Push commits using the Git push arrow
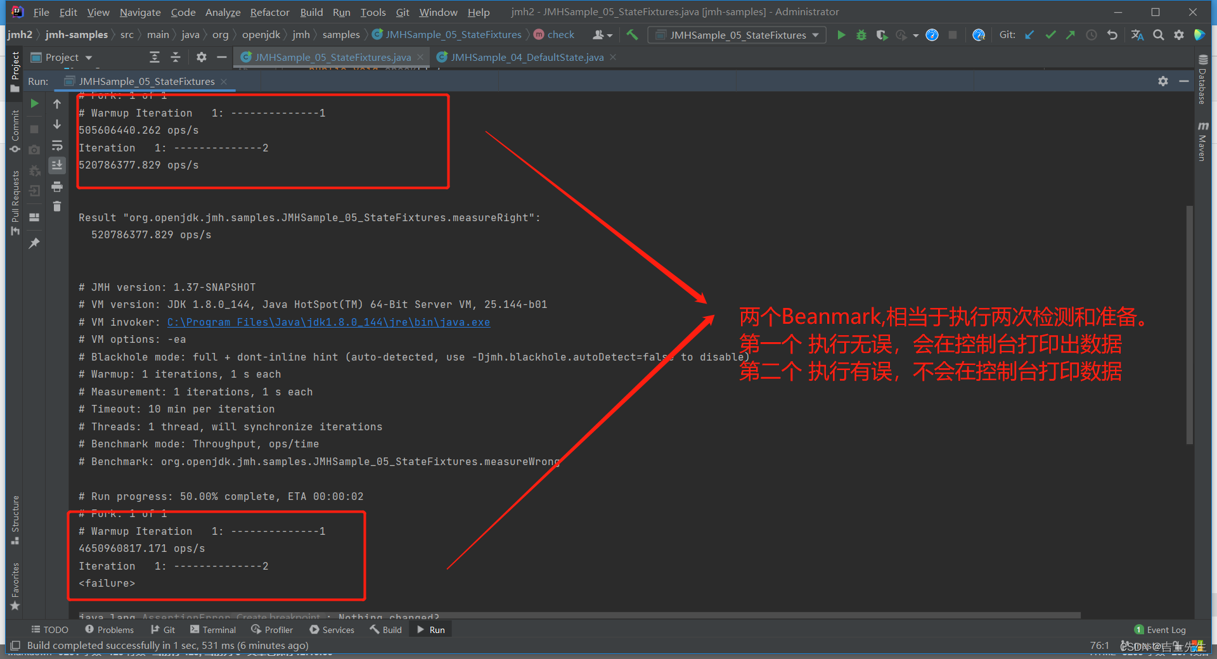Screen dimensions: 1217x659 [x=1071, y=35]
